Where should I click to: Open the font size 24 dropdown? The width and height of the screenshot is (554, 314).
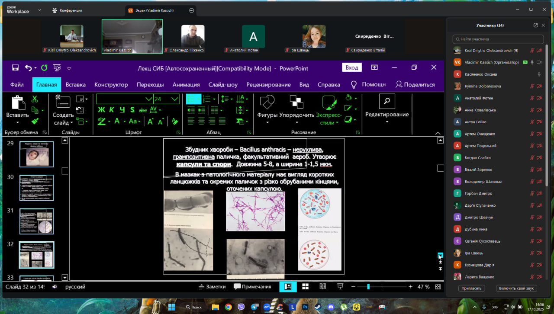(175, 99)
